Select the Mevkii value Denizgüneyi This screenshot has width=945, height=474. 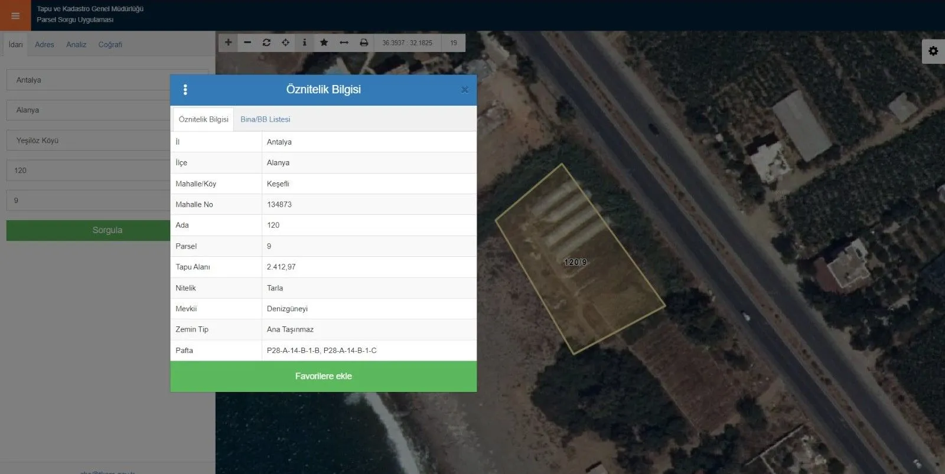click(287, 309)
